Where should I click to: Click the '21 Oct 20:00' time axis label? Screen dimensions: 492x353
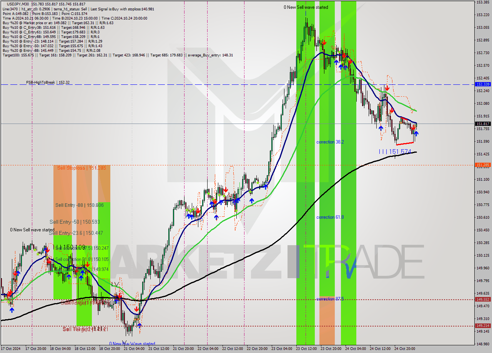[183, 349]
